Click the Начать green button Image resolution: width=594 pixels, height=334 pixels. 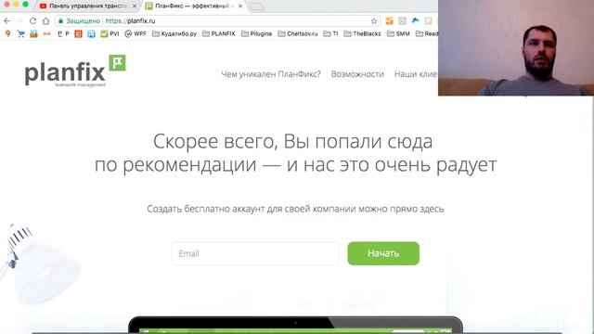tap(383, 253)
